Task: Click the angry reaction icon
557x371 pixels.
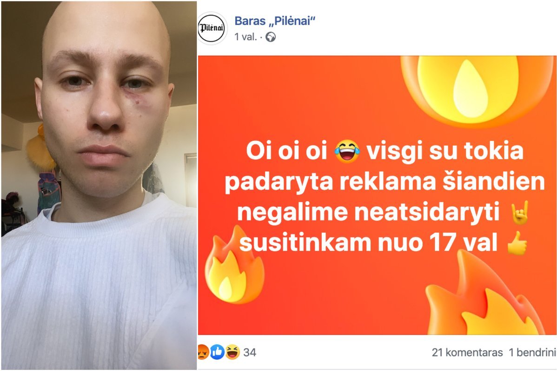Action: (203, 352)
